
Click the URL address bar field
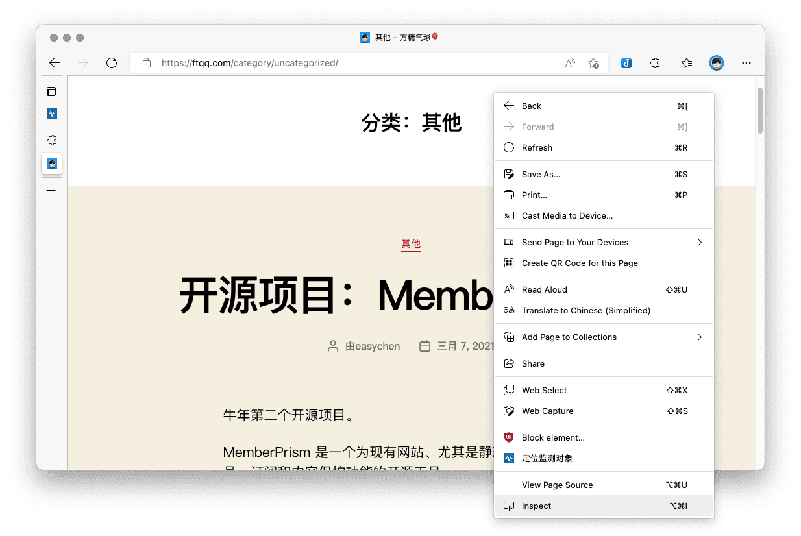pyautogui.click(x=351, y=63)
